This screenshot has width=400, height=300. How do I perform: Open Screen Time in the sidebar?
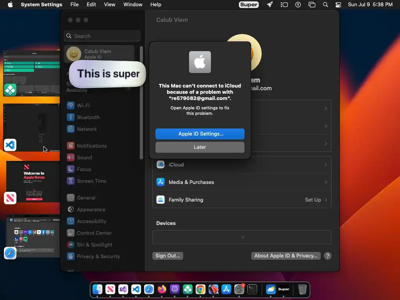click(86, 181)
